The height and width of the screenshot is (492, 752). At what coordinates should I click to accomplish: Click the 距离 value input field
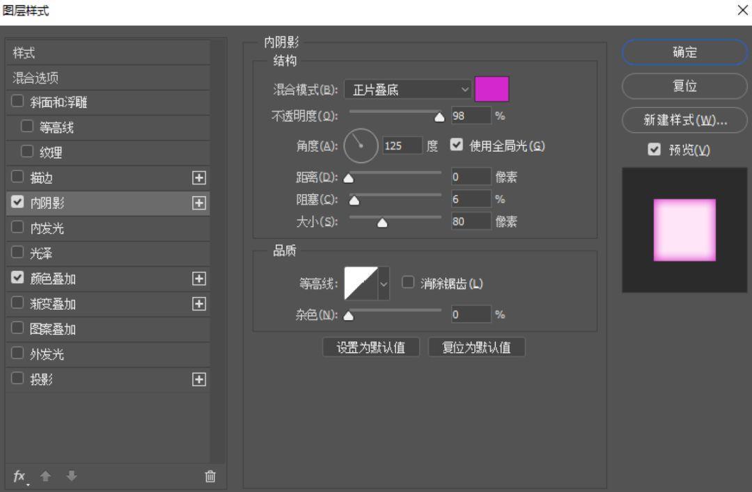[x=471, y=176]
